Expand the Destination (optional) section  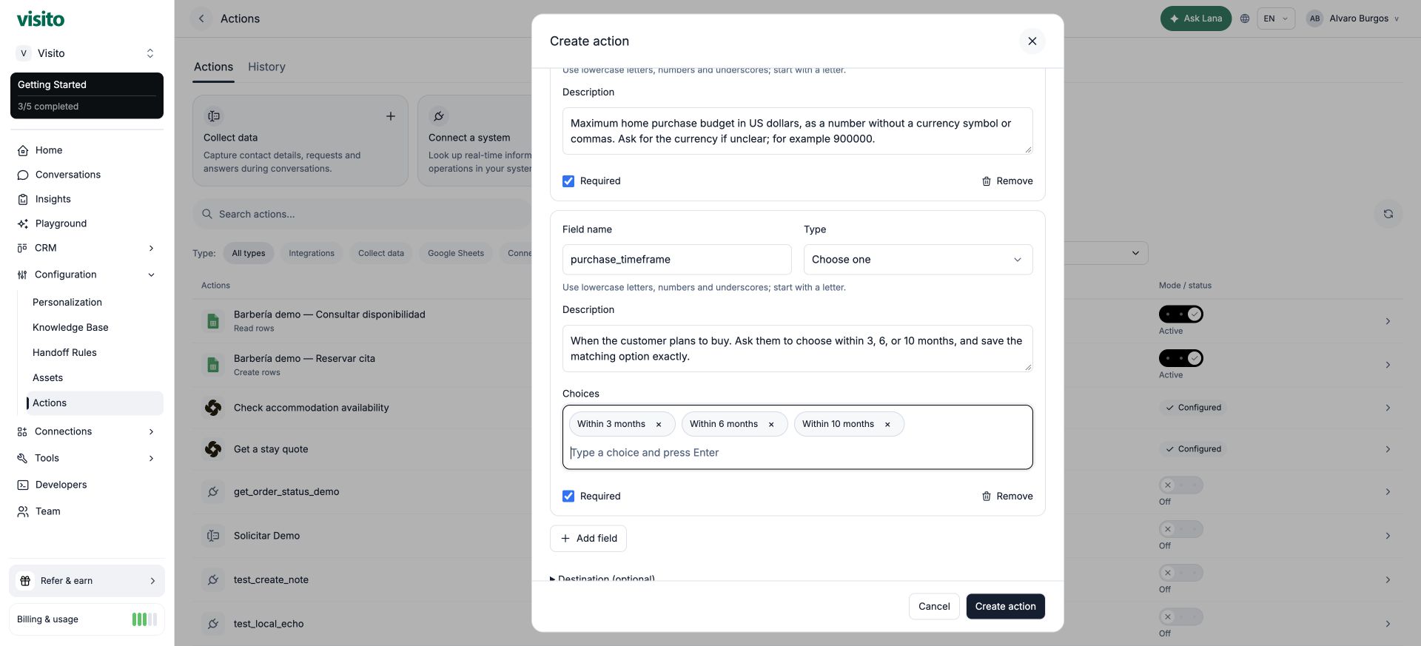click(x=602, y=578)
